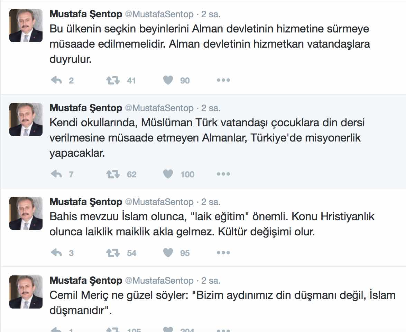
Task: Like the tweet with 90 likes
Action: point(168,80)
